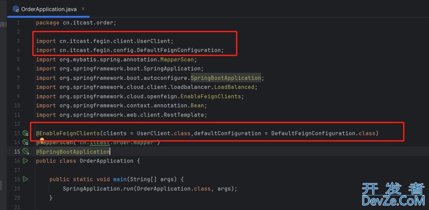Place the cursor on the @SpringBootApplication annotation
The width and height of the screenshot is (429, 210).
(73, 152)
